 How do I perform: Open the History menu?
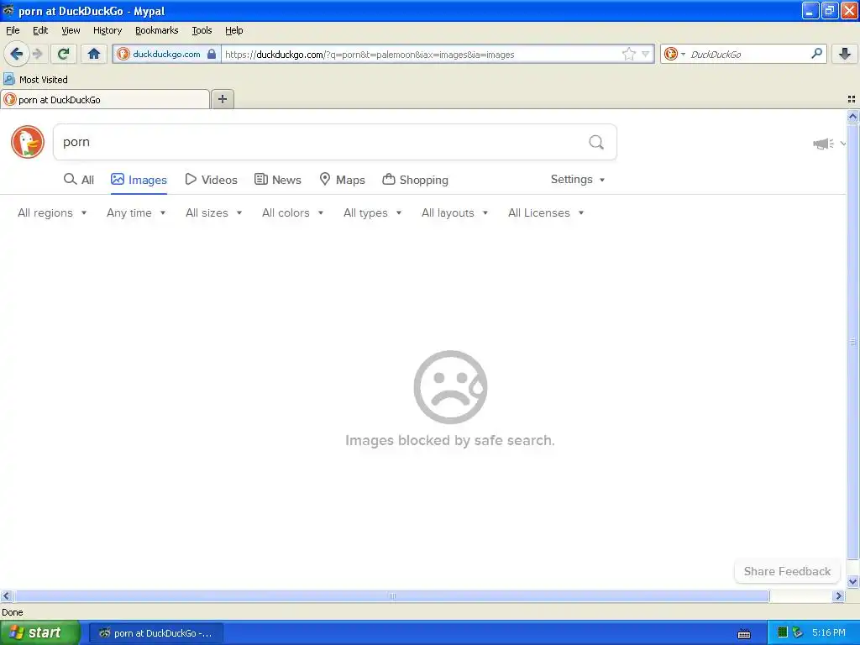[107, 30]
